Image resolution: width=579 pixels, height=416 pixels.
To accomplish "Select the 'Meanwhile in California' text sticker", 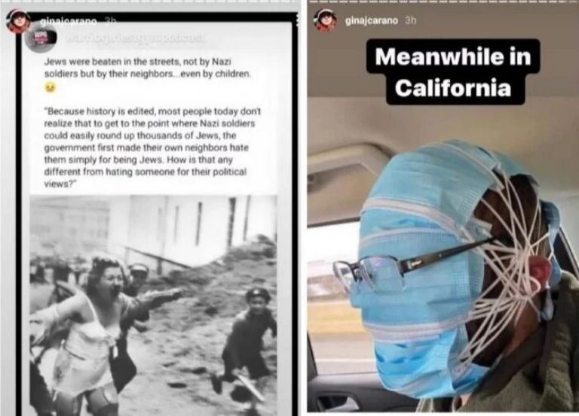I will click(453, 72).
